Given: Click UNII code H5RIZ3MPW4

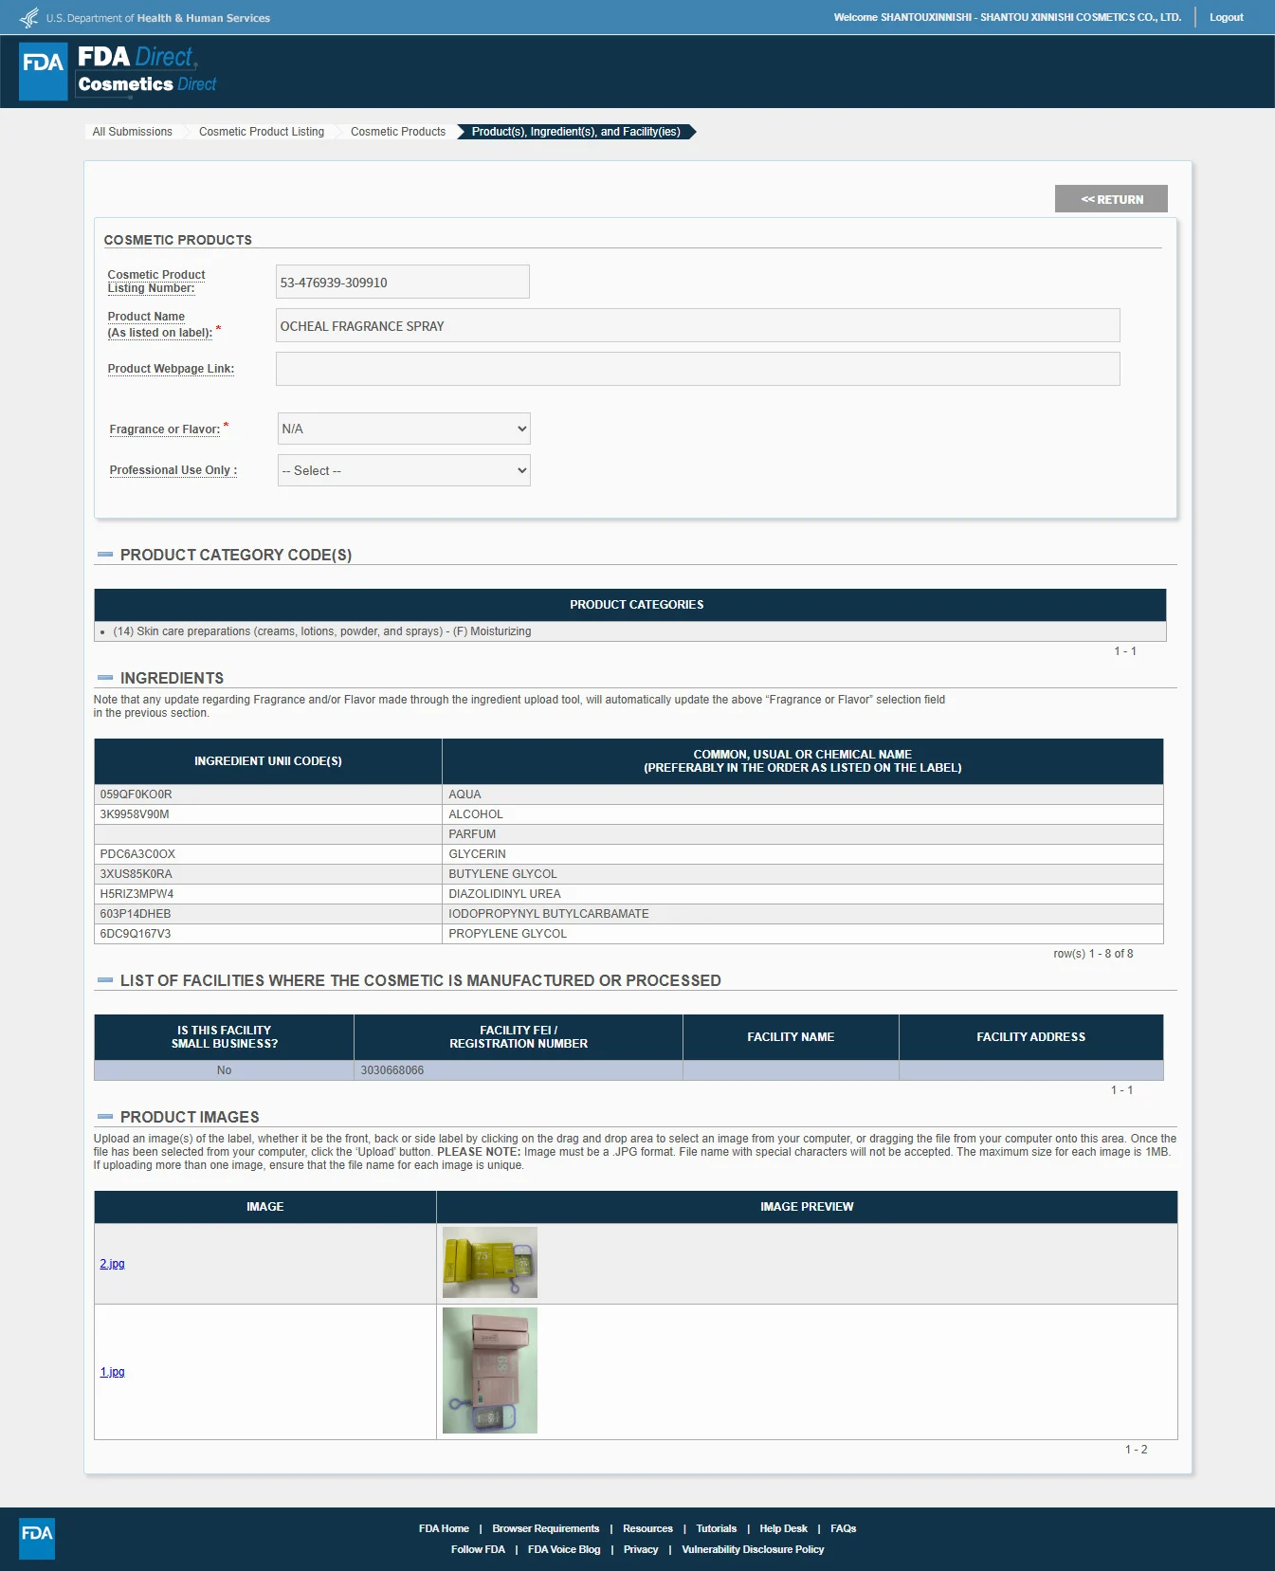Looking at the screenshot, I should (137, 894).
